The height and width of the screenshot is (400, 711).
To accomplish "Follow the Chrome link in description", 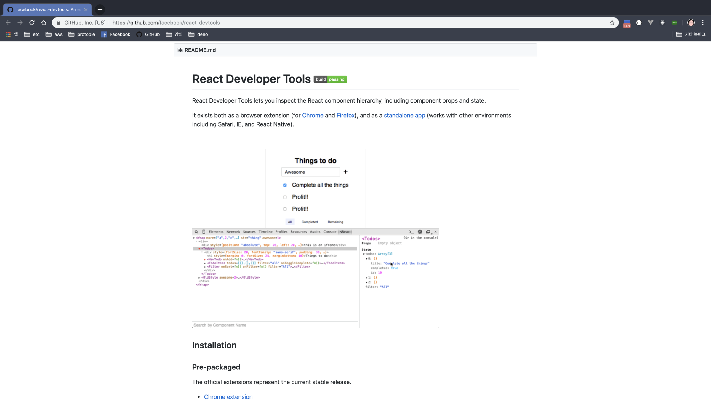I will tap(313, 115).
